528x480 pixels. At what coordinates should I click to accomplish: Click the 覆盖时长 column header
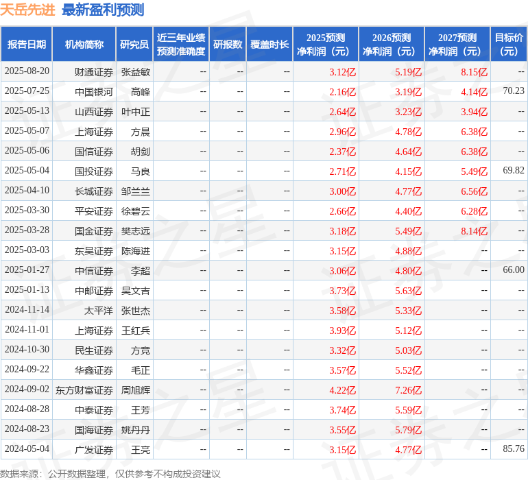tap(269, 44)
